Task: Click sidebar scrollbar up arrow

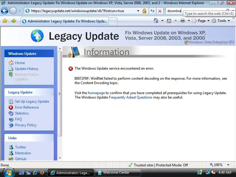Action: tap(60, 49)
